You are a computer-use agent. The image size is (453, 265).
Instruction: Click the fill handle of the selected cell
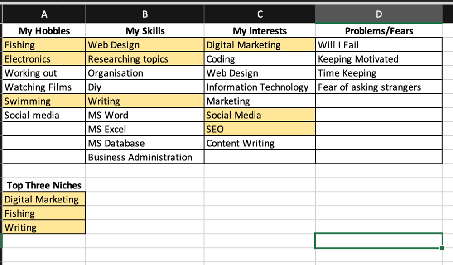(442, 248)
